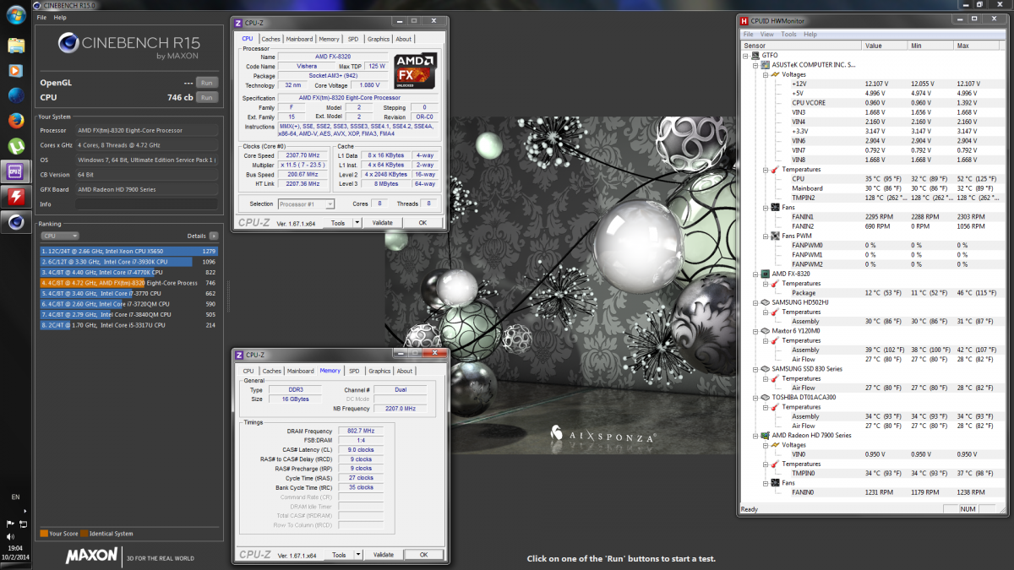Image resolution: width=1014 pixels, height=570 pixels.
Task: Collapse the GTFO root node in HWMonitor
Action: click(745, 55)
